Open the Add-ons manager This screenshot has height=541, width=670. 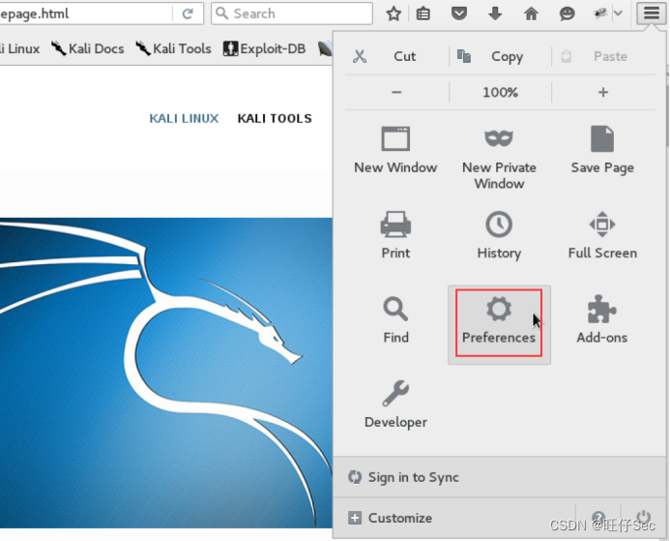point(602,320)
